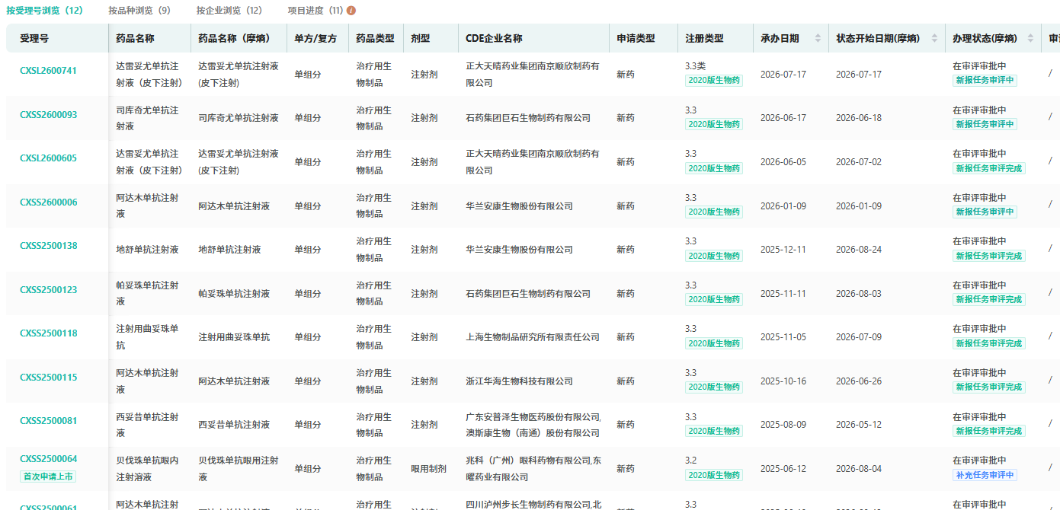Open acceptance number CXSS2500118
The height and width of the screenshot is (510, 1060).
click(x=49, y=333)
